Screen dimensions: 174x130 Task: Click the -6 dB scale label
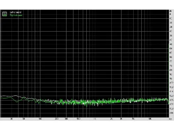(x=170, y=14)
